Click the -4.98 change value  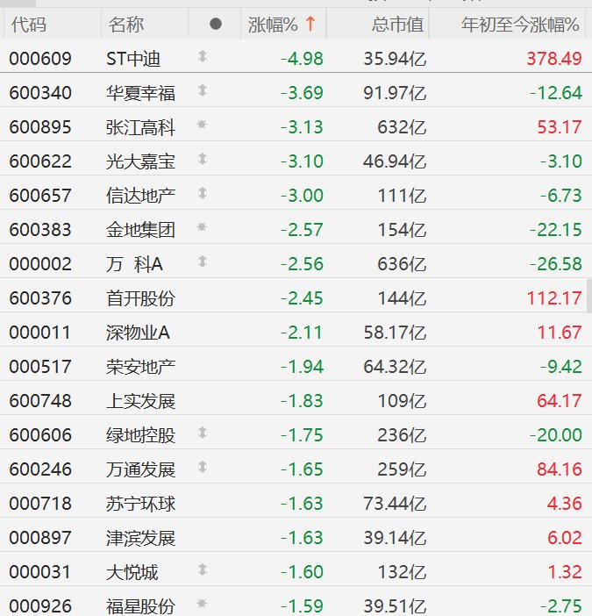pos(302,59)
